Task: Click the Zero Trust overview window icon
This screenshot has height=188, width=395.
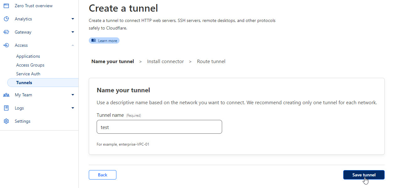Action: click(6, 6)
